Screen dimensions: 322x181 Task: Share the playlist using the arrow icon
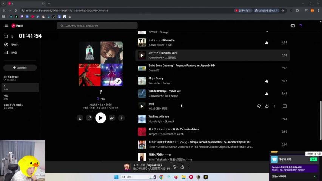point(112,118)
